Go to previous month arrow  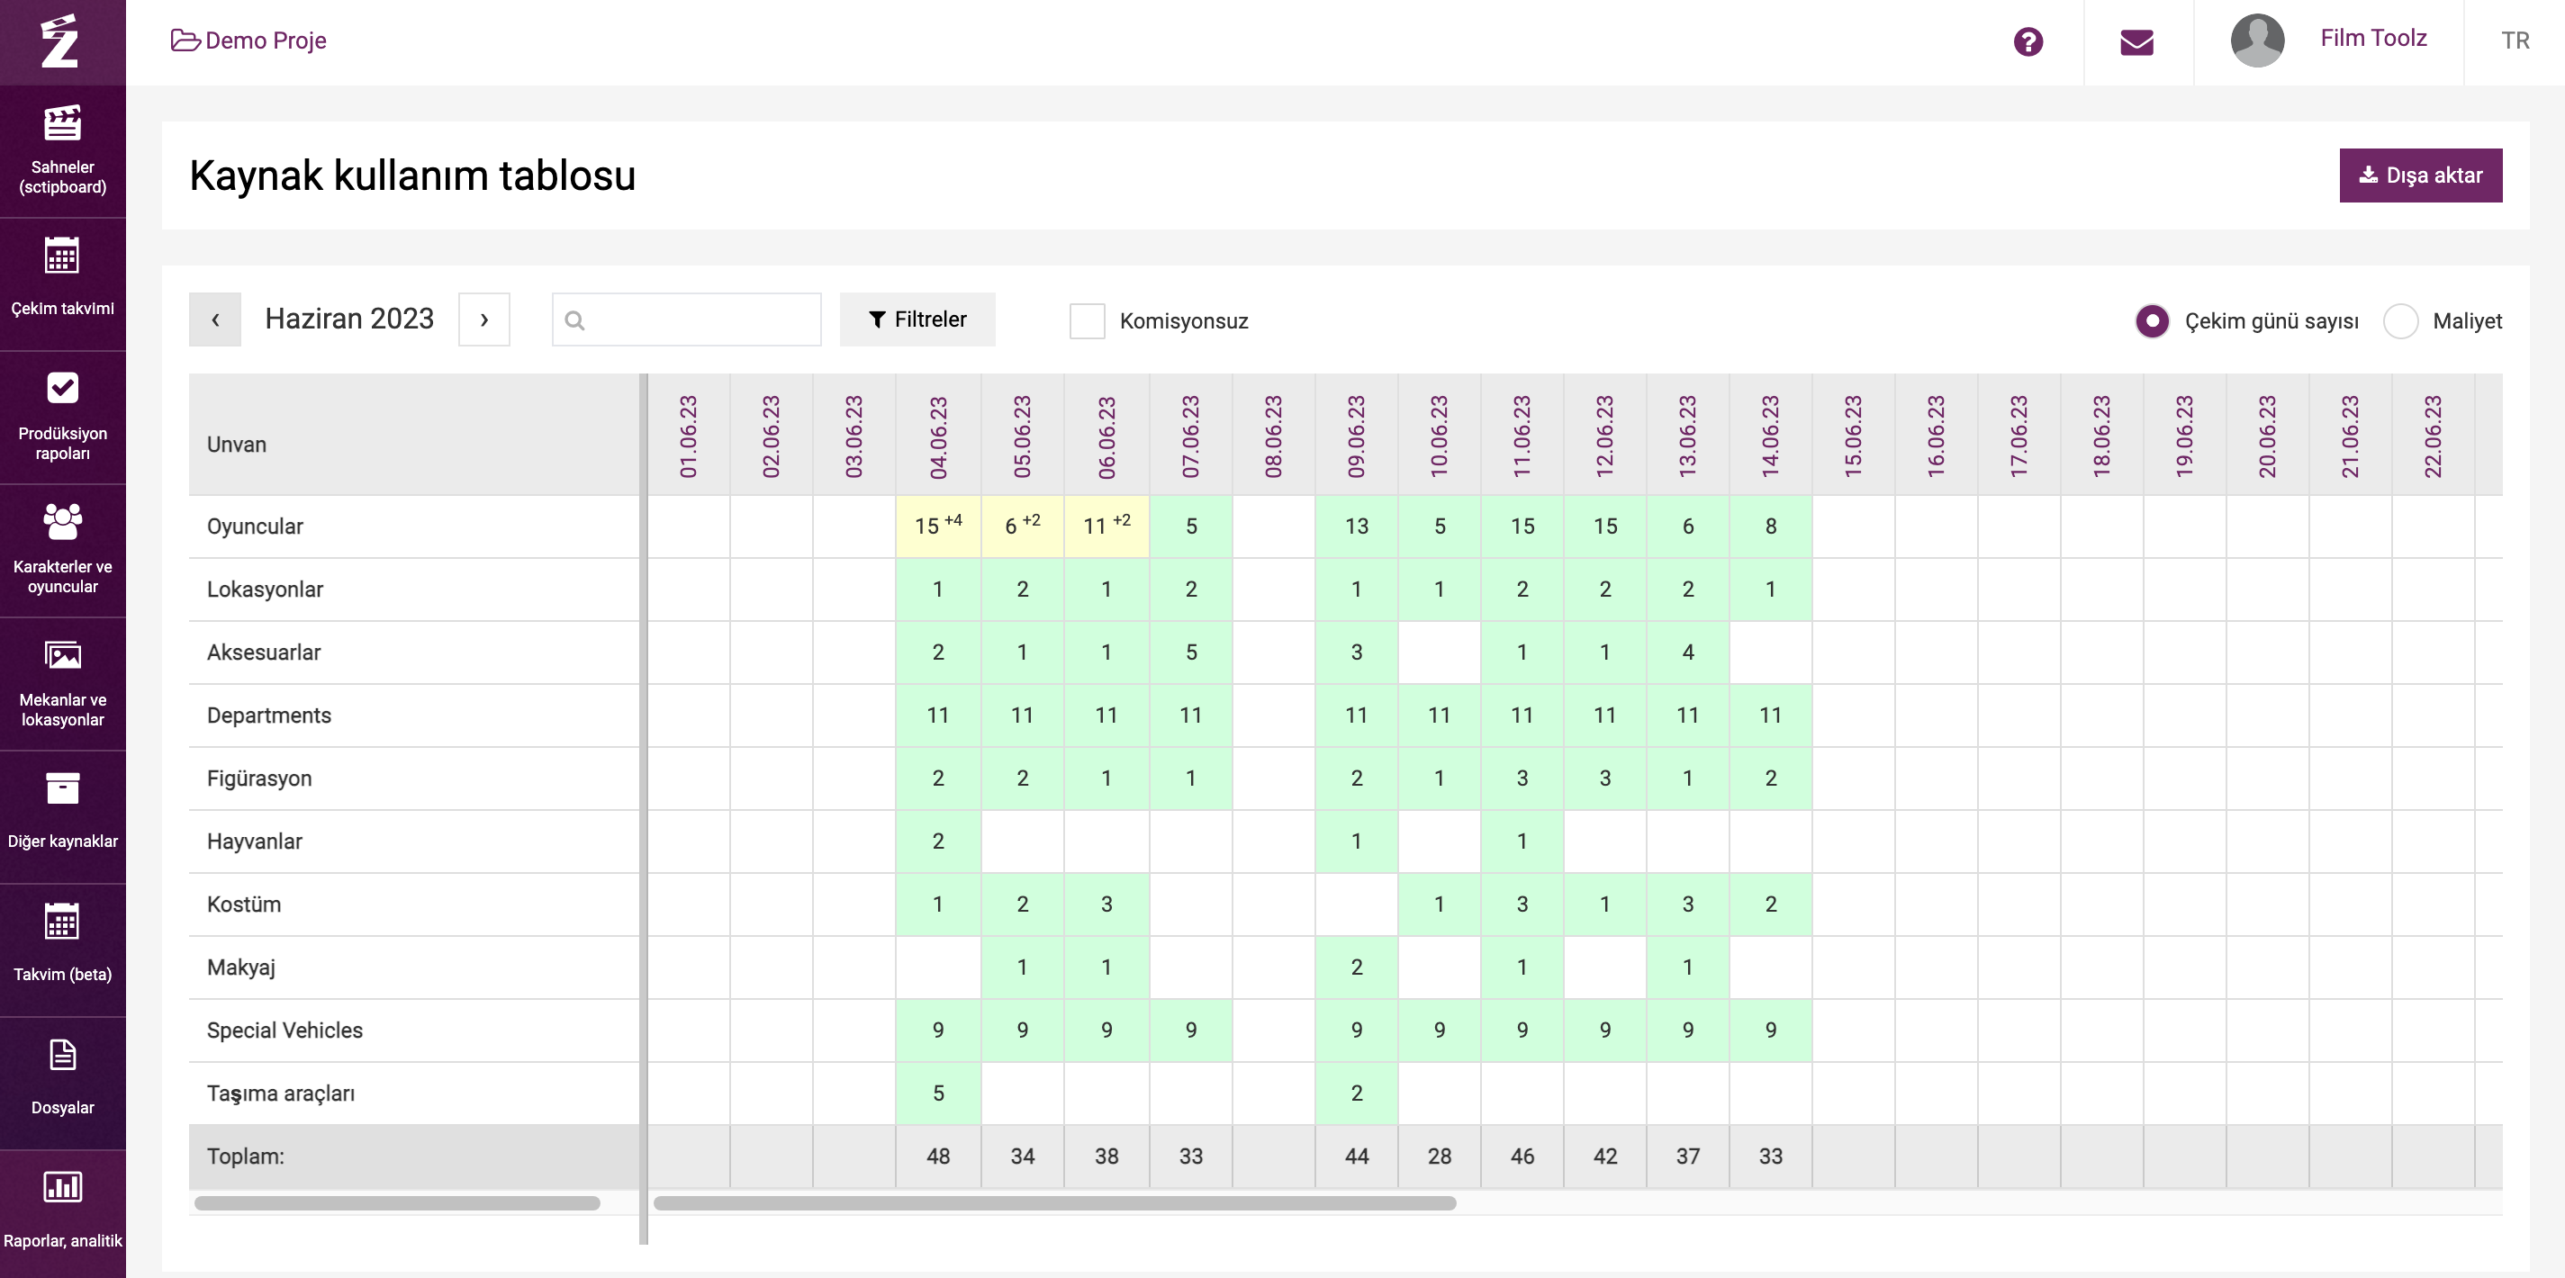click(x=215, y=319)
